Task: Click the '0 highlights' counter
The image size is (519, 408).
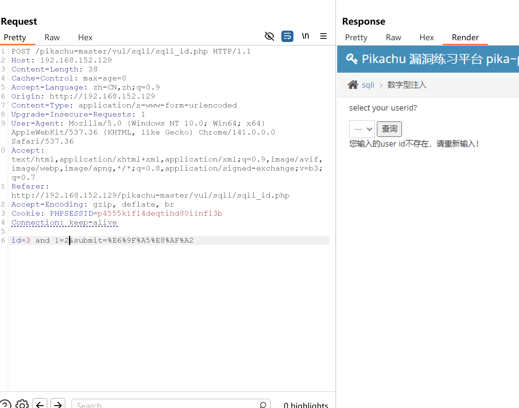Action: coord(306,405)
